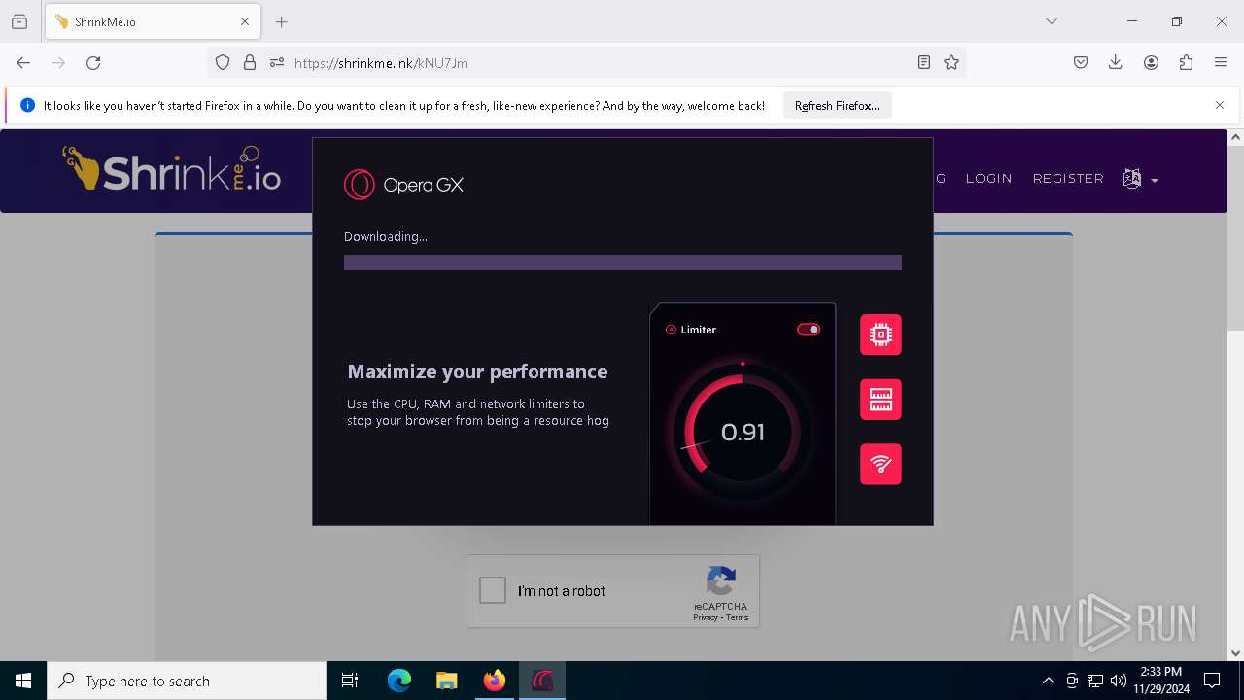Screen dimensions: 1244x700
Task: Click the taskbar search box
Action: pyautogui.click(x=187, y=681)
